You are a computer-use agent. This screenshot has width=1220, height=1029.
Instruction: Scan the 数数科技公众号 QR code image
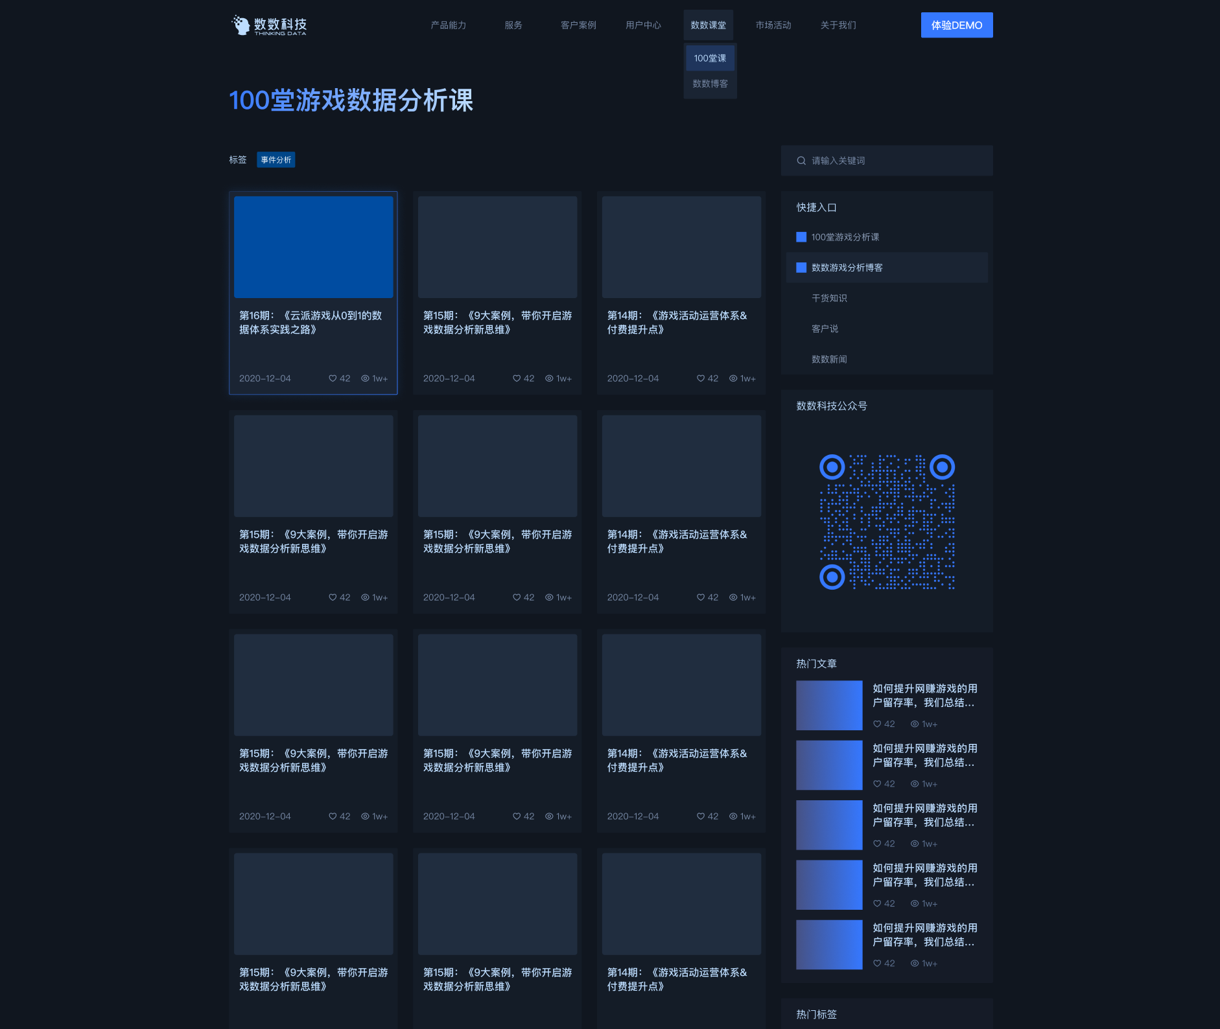(x=887, y=522)
